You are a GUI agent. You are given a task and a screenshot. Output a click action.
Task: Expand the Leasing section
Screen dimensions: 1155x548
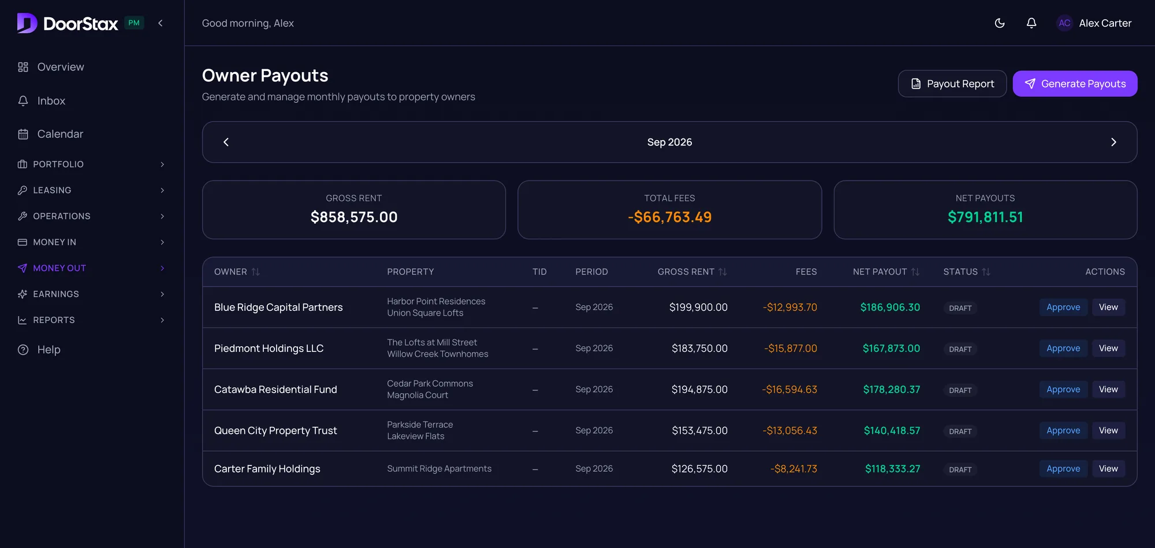(x=92, y=190)
